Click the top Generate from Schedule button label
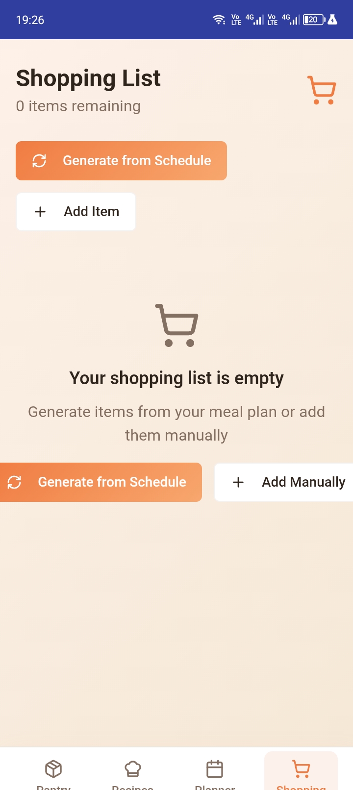 [137, 161]
